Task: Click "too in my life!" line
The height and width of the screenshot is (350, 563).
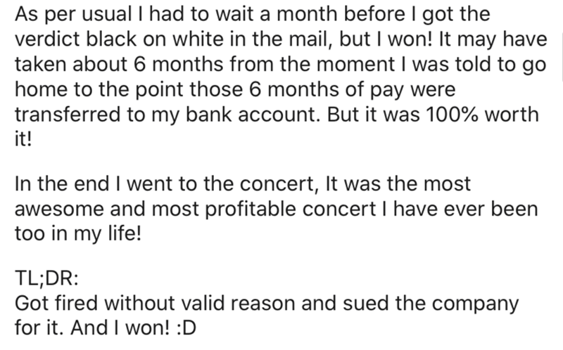Action: click(x=78, y=235)
